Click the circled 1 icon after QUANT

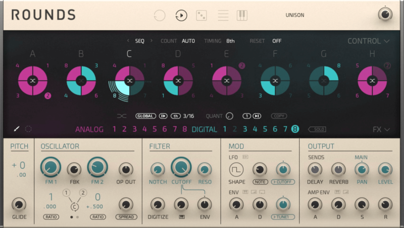coord(246,116)
